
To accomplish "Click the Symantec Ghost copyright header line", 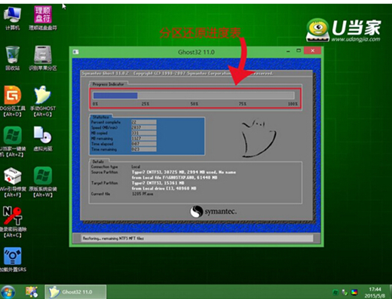I will 177,73.
